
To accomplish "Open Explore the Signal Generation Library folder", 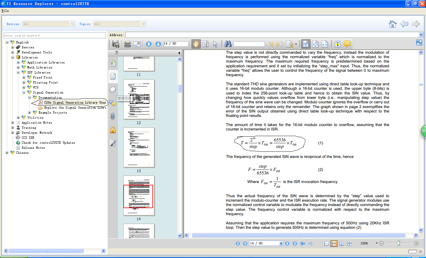I will click(x=75, y=107).
